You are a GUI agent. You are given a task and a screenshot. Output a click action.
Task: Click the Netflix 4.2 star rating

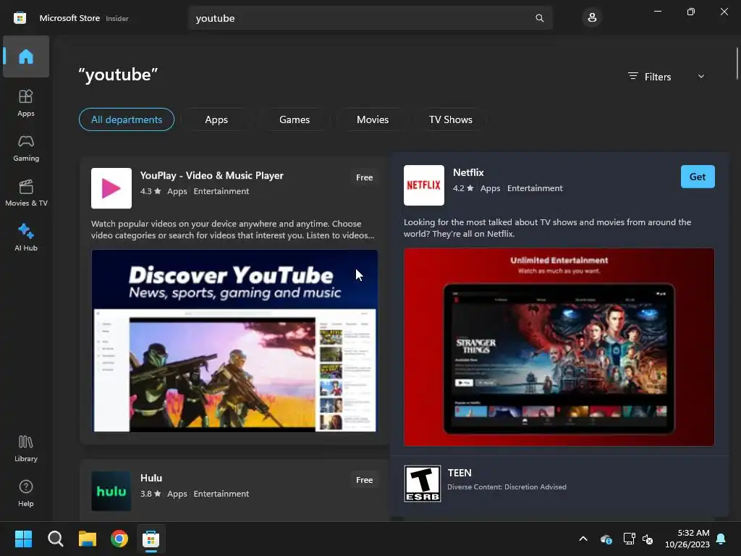[463, 188]
